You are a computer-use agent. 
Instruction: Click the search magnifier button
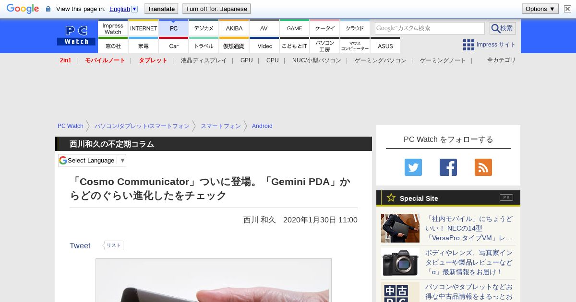(503, 28)
